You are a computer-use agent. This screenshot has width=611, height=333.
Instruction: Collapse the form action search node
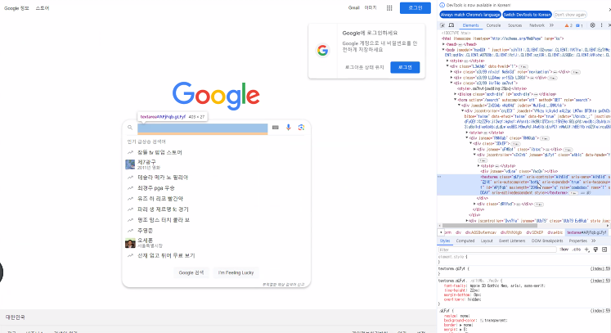(x=455, y=100)
